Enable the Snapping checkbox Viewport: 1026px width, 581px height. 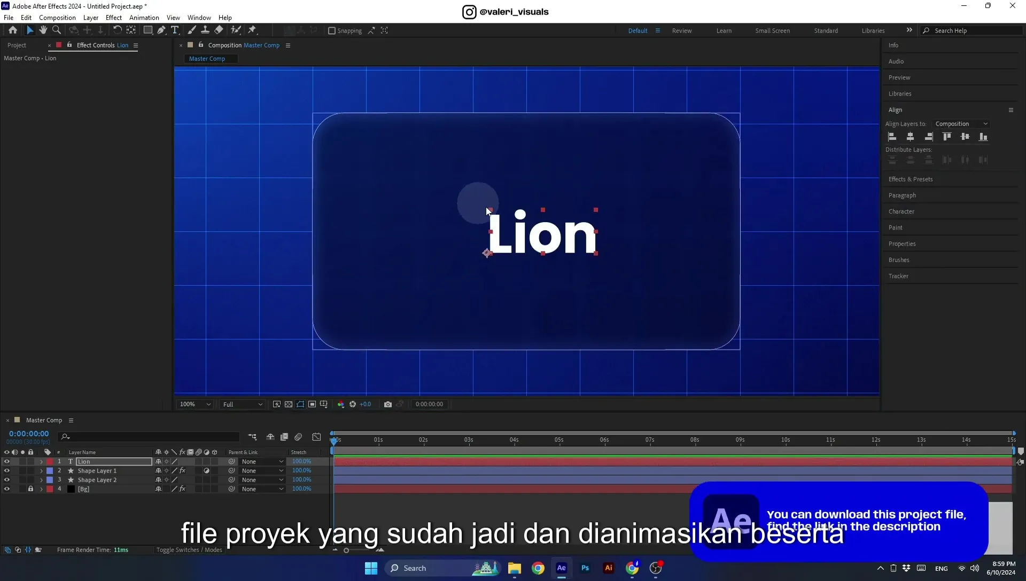332,31
